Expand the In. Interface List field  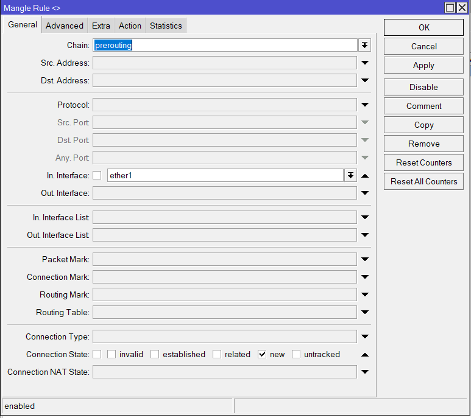tap(364, 217)
